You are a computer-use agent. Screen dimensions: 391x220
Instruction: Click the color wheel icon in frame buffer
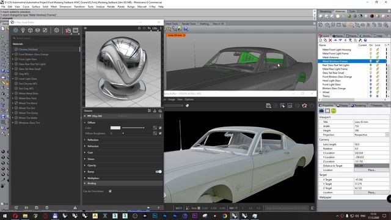(188, 106)
